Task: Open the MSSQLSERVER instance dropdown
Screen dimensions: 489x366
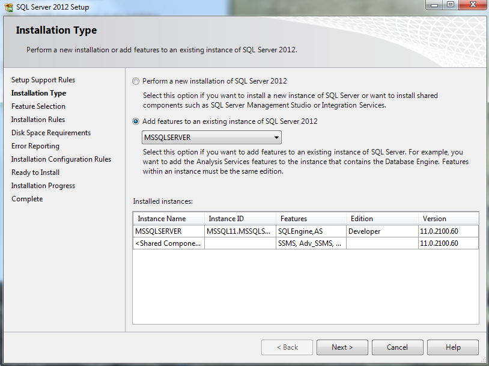Action: 211,138
